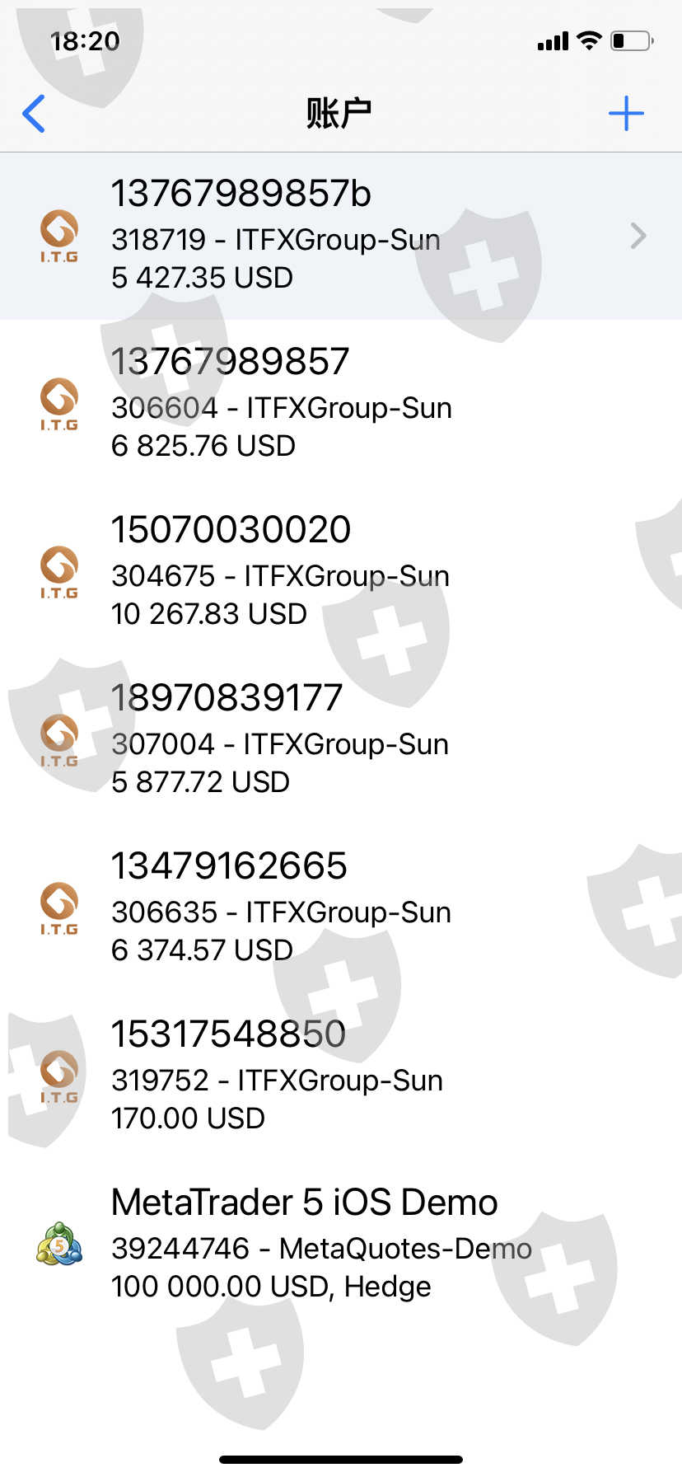Tap the battery indicator in status bar
682x1477 pixels.
(x=631, y=40)
